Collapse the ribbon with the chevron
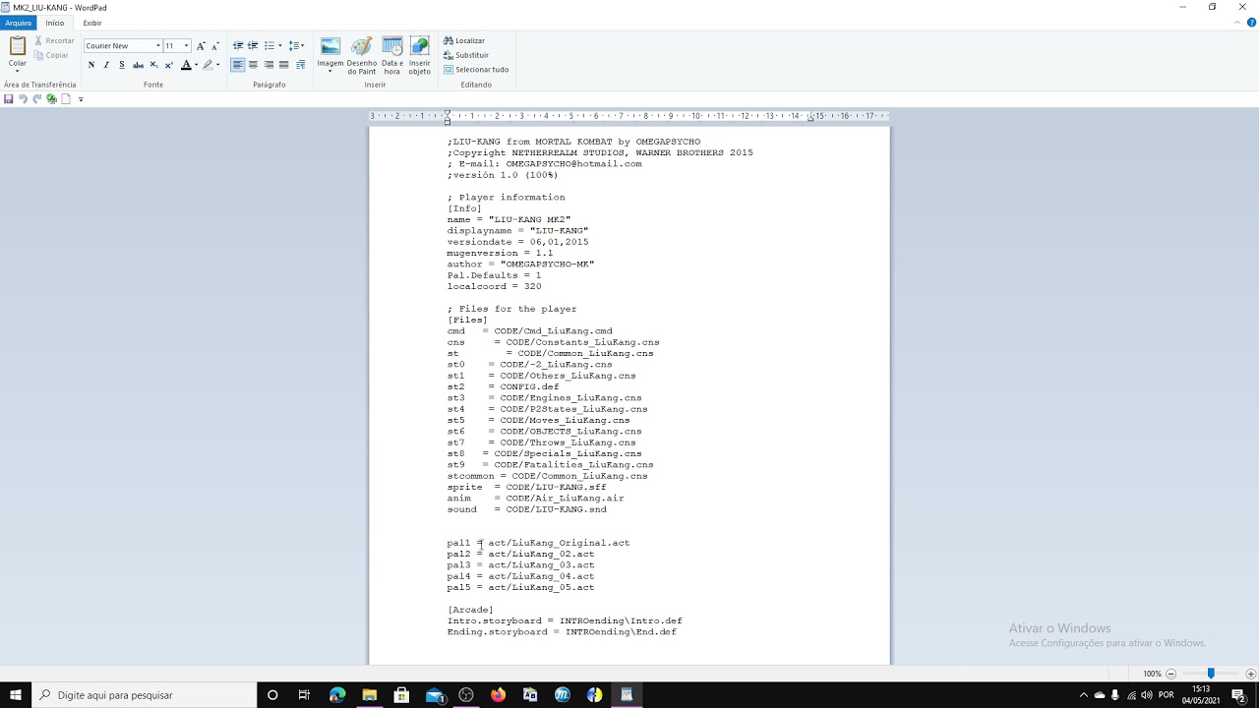 coord(1239,23)
